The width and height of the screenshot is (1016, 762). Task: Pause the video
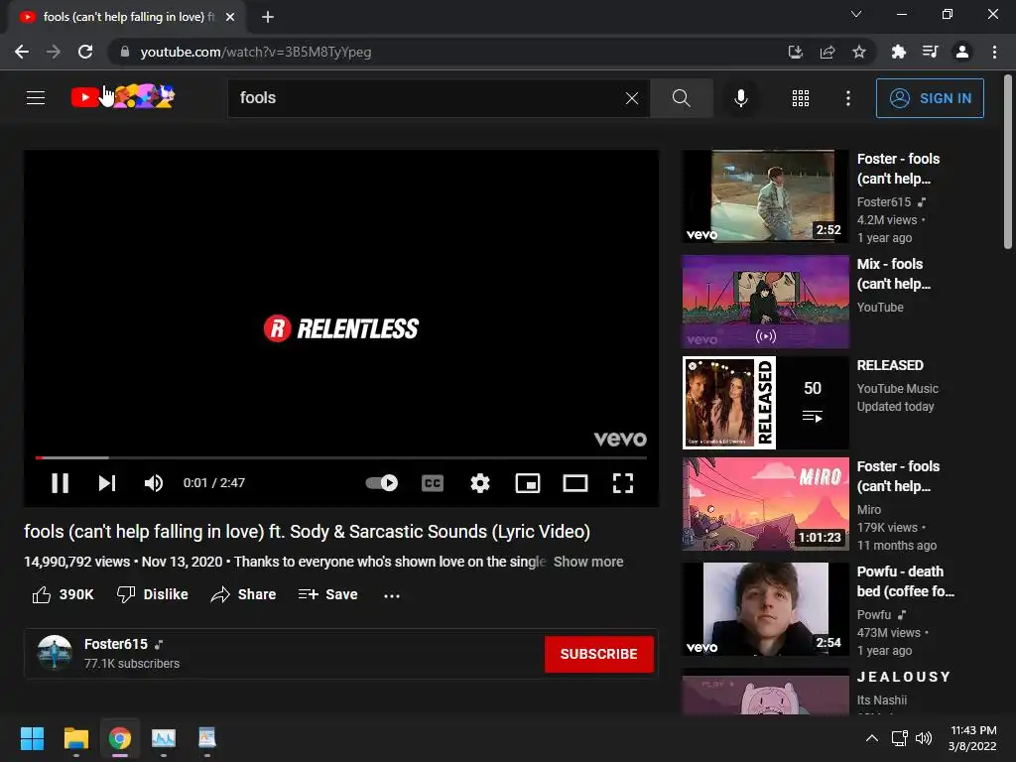pos(61,483)
